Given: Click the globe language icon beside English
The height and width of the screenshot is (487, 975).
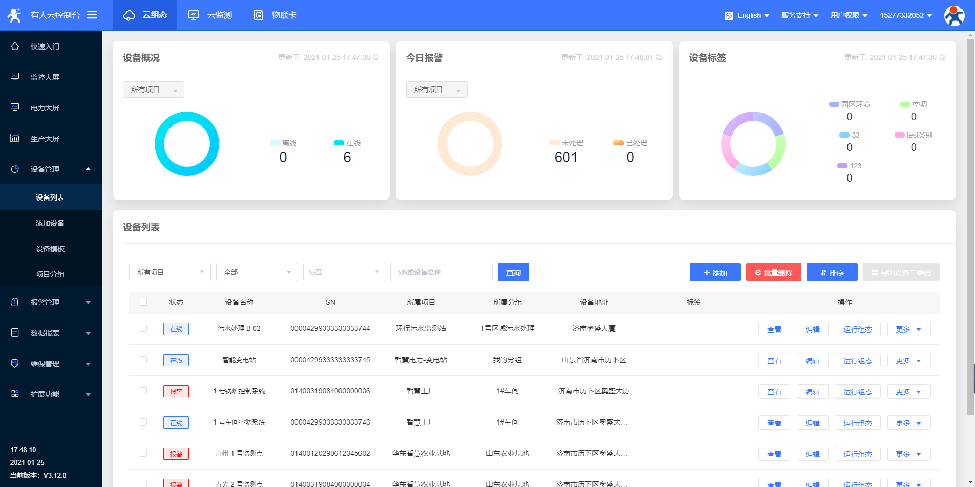Looking at the screenshot, I should point(729,16).
